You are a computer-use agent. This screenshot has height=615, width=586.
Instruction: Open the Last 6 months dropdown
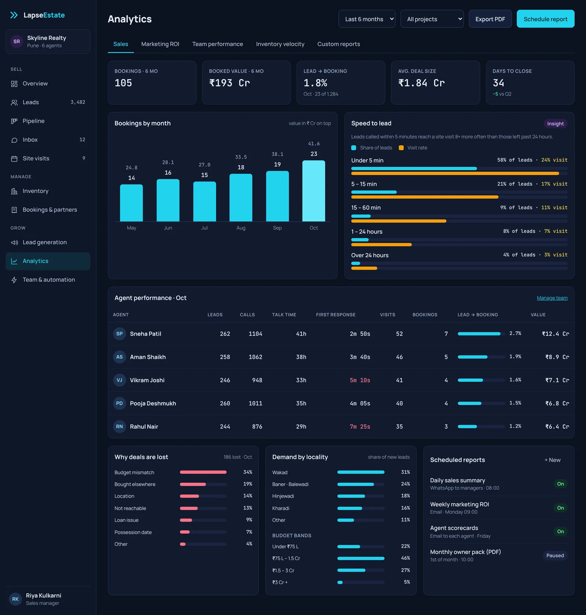coord(367,19)
